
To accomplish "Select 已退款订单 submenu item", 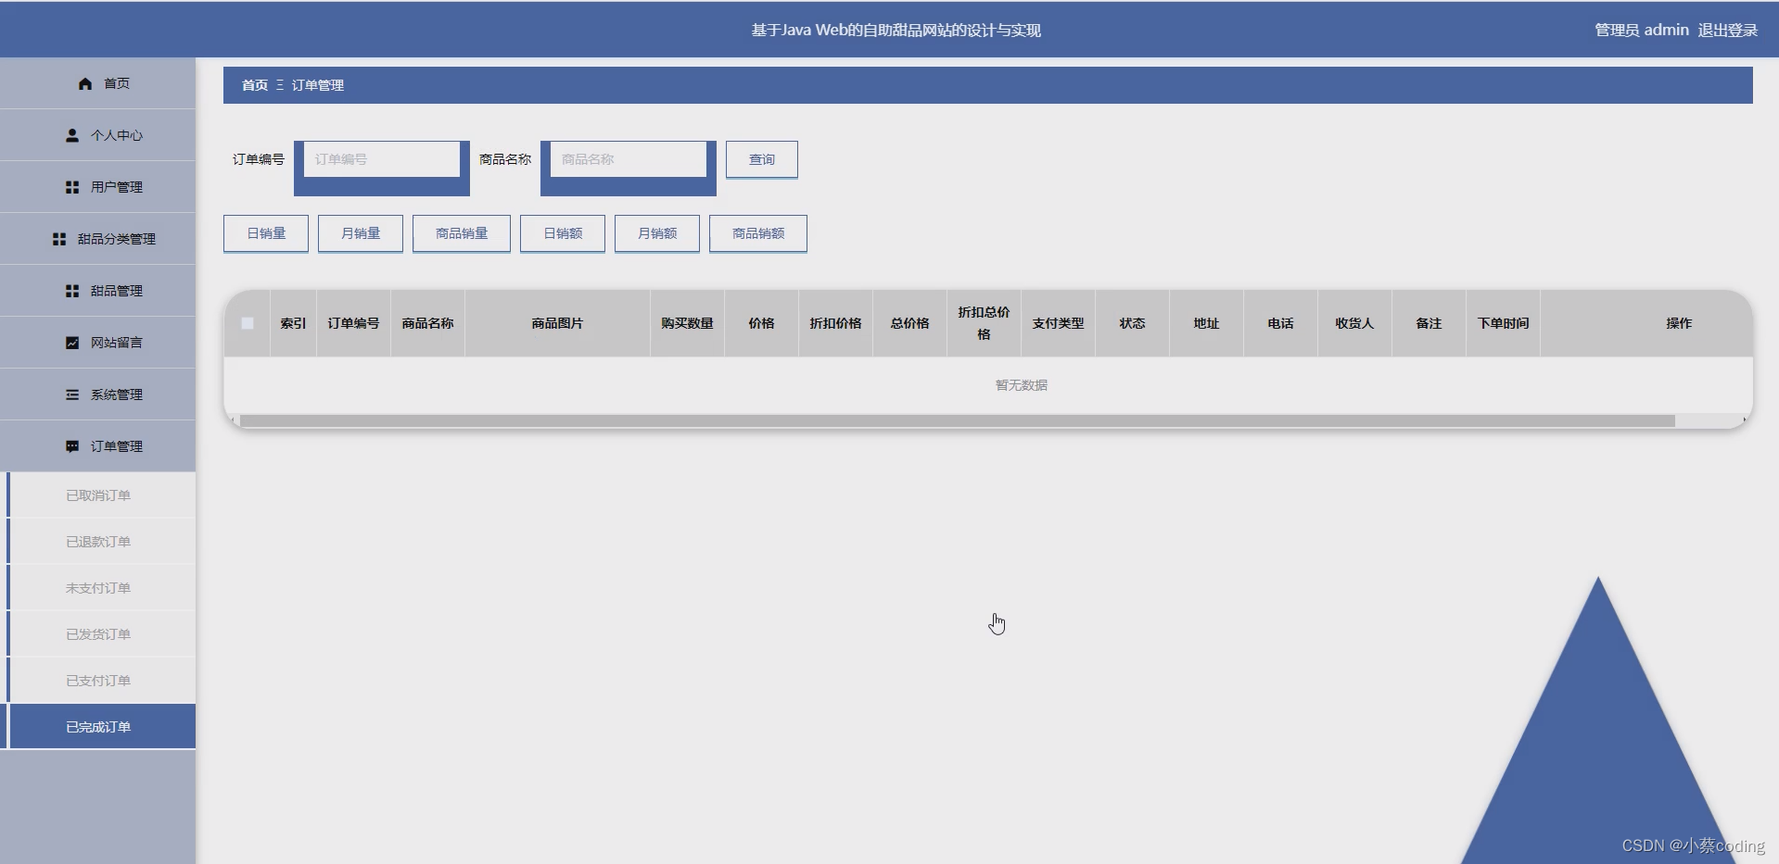I will coord(98,542).
